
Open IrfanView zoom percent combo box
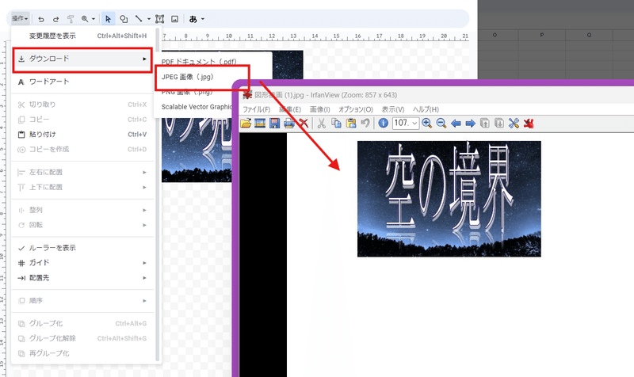(406, 124)
